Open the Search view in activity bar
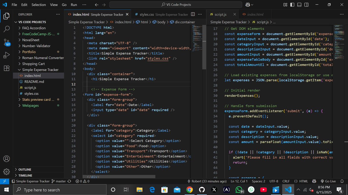The height and width of the screenshot is (195, 348). [6, 29]
